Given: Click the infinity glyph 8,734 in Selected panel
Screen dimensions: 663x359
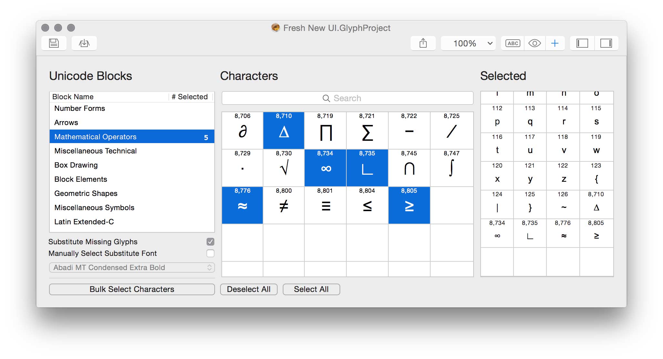Looking at the screenshot, I should [x=497, y=233].
